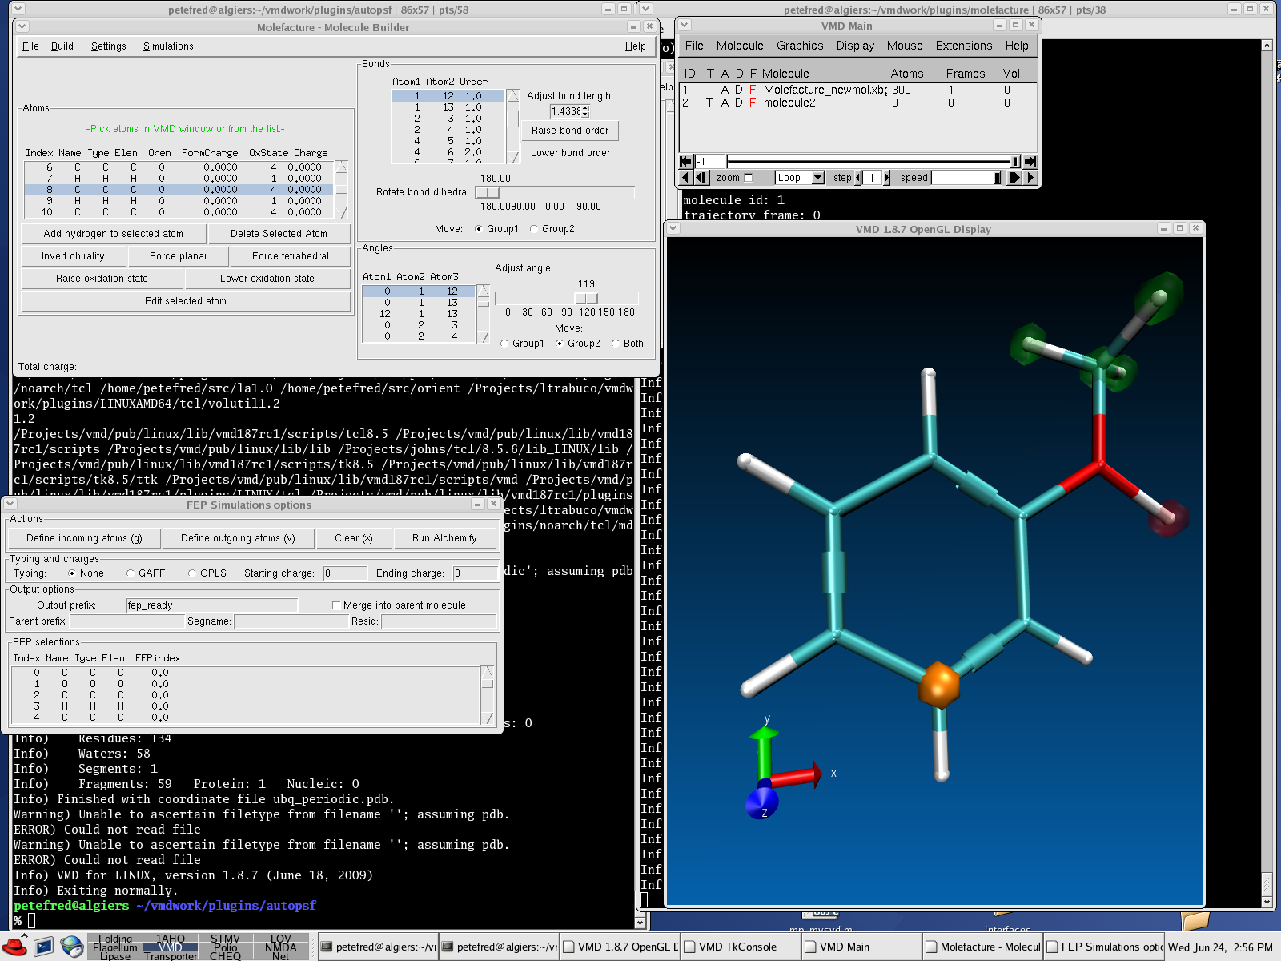
Task: Enable the zoom checkbox in VMD Main
Action: (749, 178)
